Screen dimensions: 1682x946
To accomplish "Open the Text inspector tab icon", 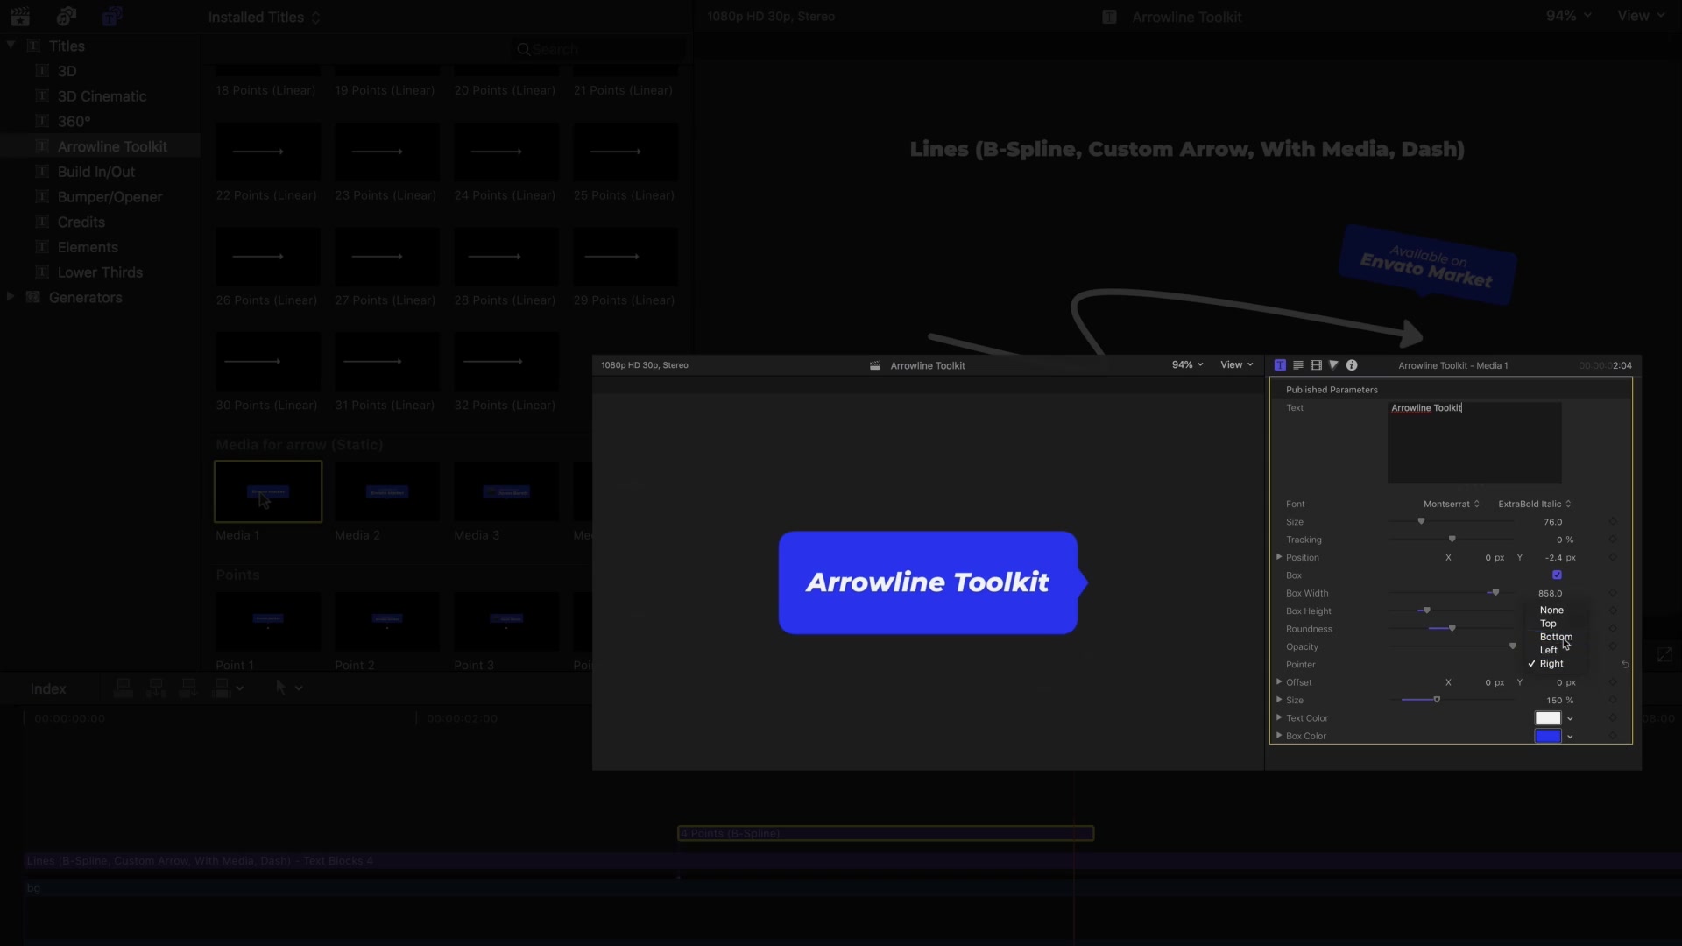I will [1280, 365].
